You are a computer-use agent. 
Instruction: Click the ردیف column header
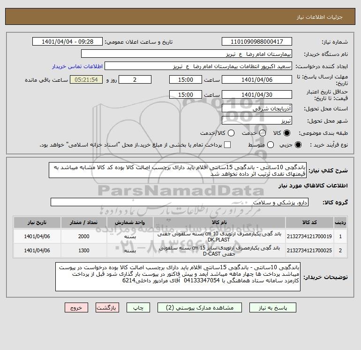pyautogui.click(x=340, y=222)
